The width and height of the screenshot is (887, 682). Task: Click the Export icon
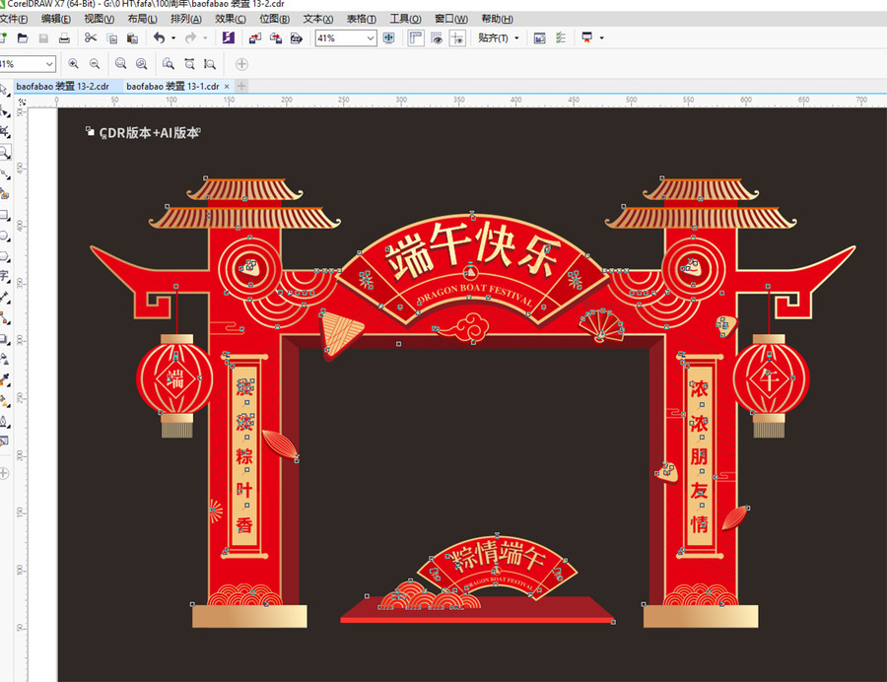(x=276, y=38)
